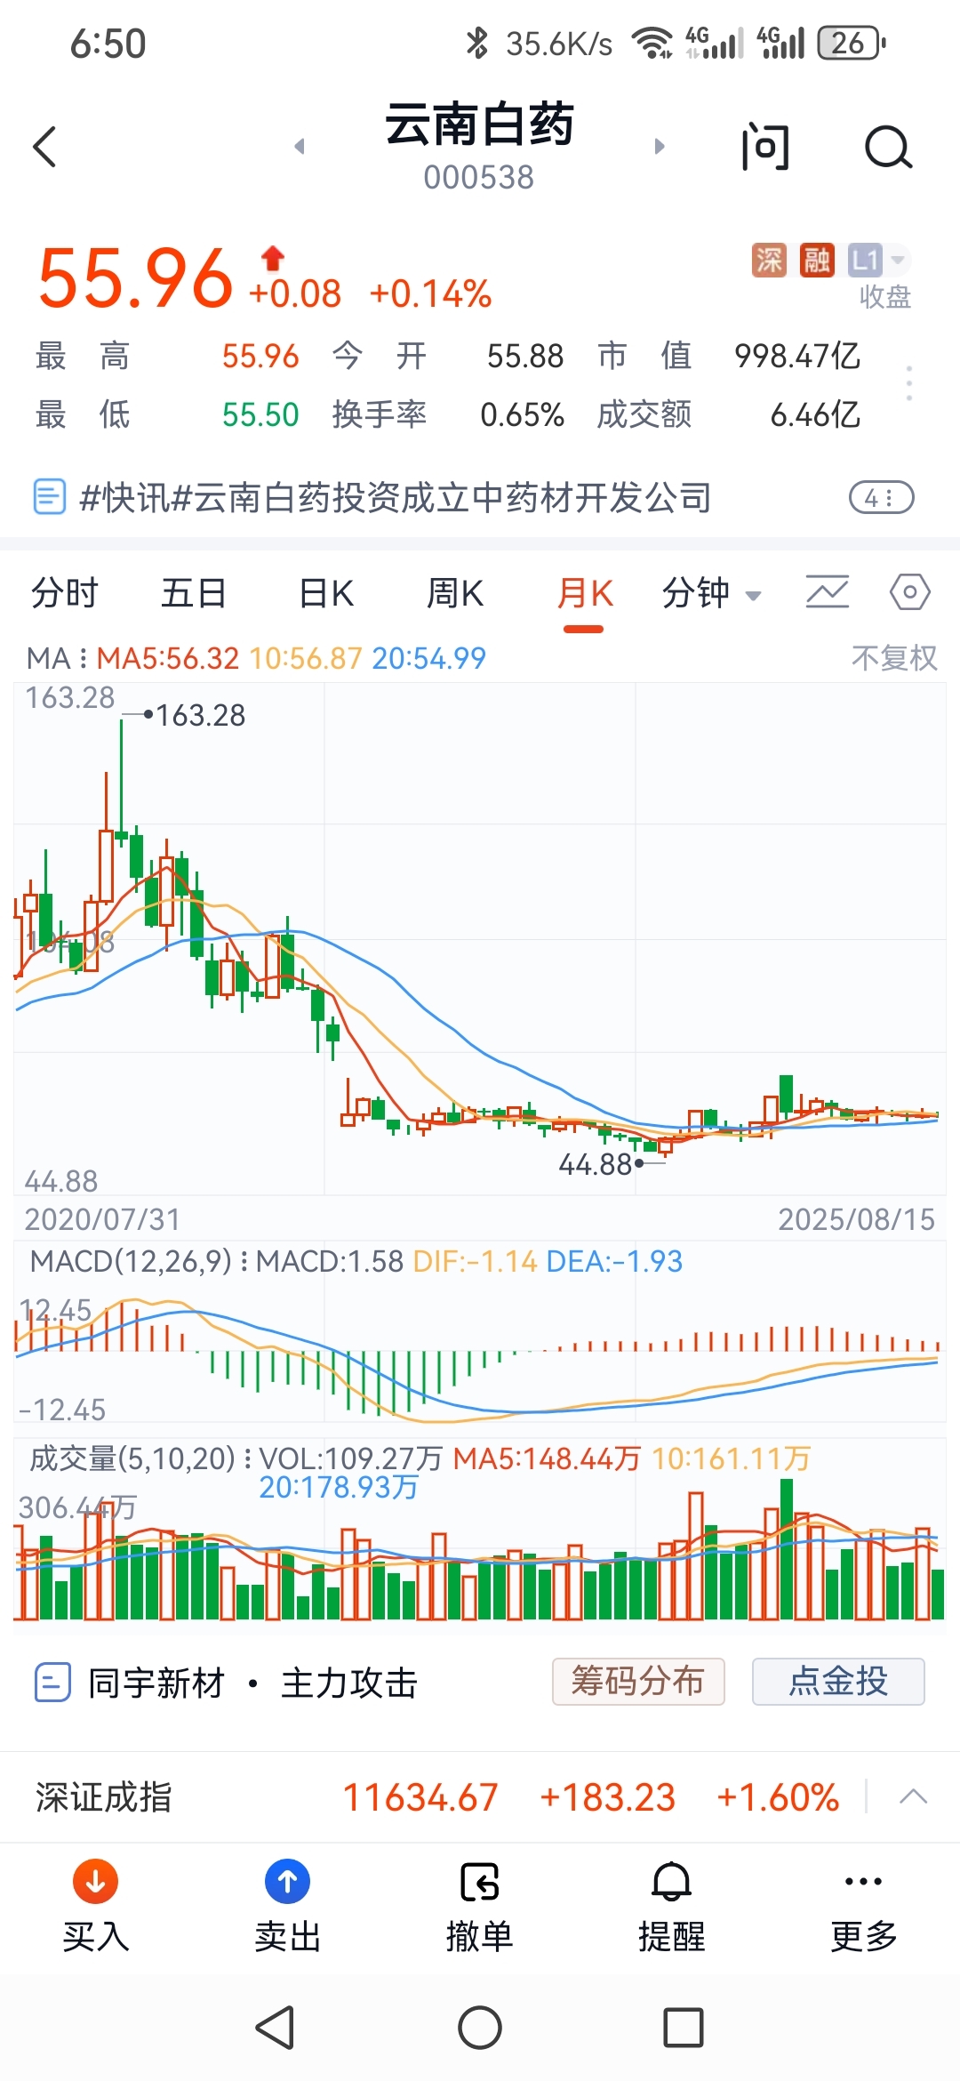Switch to 五日 chart tab
This screenshot has height=2081, width=960.
tap(194, 593)
